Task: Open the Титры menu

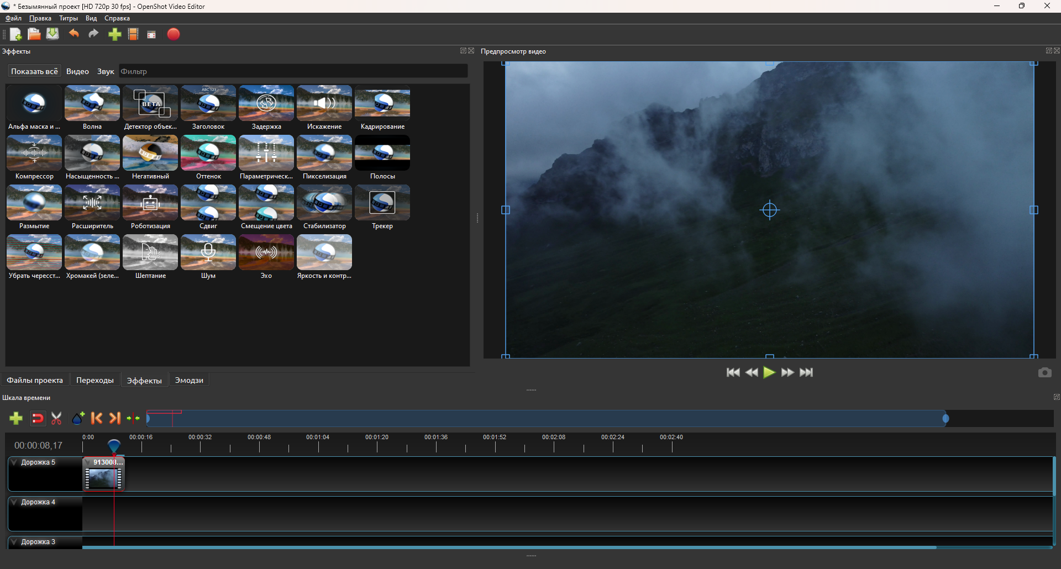Action: click(x=69, y=18)
